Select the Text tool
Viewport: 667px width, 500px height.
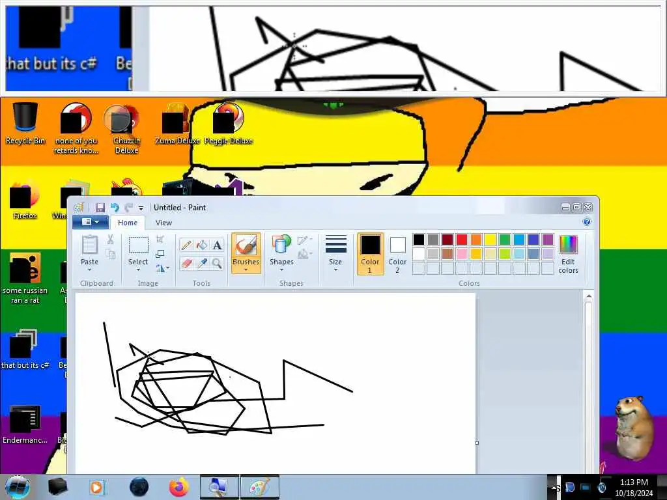(218, 245)
